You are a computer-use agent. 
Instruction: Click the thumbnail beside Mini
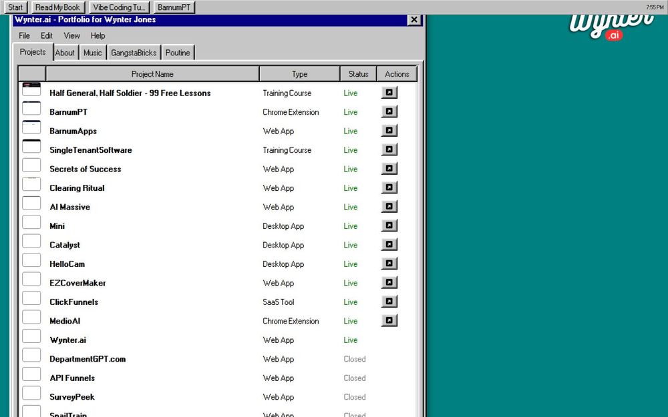pyautogui.click(x=31, y=222)
